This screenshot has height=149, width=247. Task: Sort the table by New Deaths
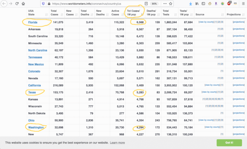(102, 13)
